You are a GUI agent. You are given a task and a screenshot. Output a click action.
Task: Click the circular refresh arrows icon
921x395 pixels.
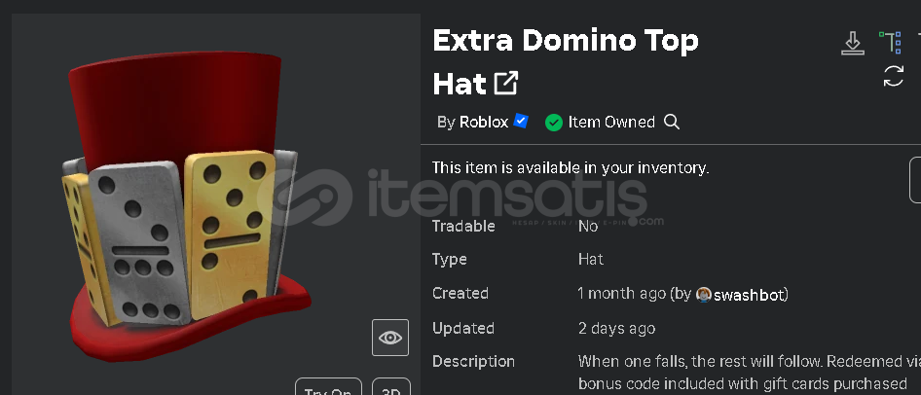coord(894,76)
